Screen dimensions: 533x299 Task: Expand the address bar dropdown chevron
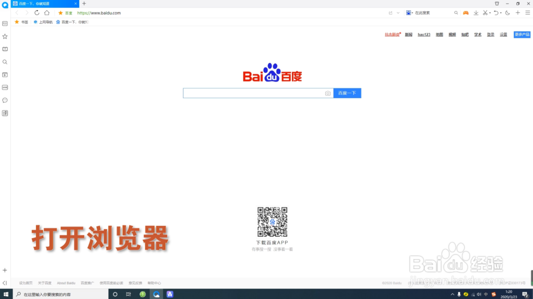pos(398,13)
